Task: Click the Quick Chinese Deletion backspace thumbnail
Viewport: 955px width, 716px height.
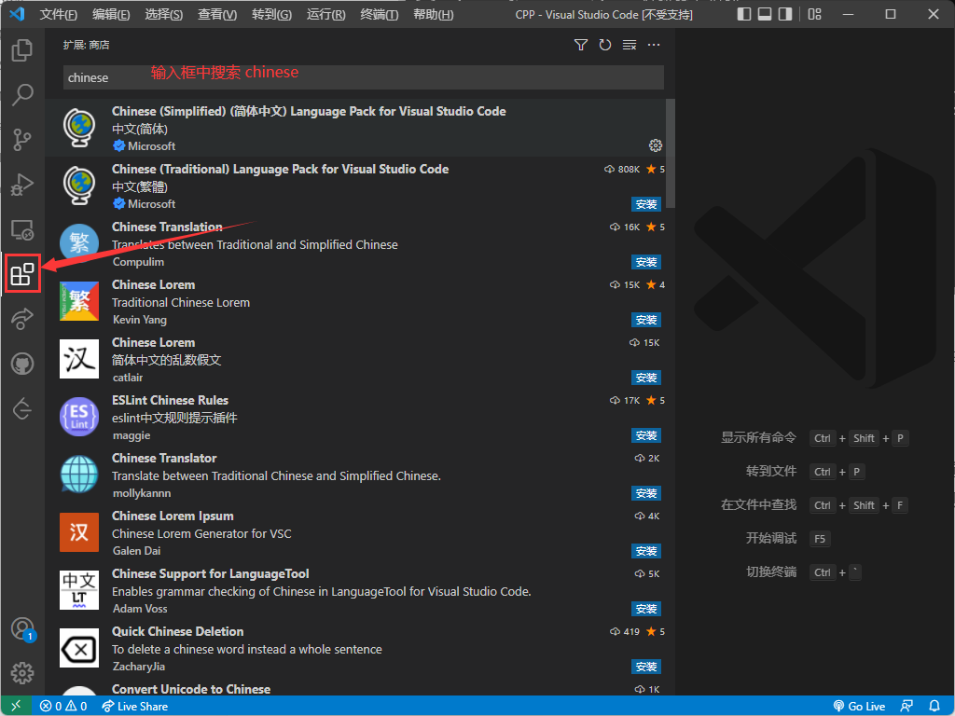Action: click(79, 649)
